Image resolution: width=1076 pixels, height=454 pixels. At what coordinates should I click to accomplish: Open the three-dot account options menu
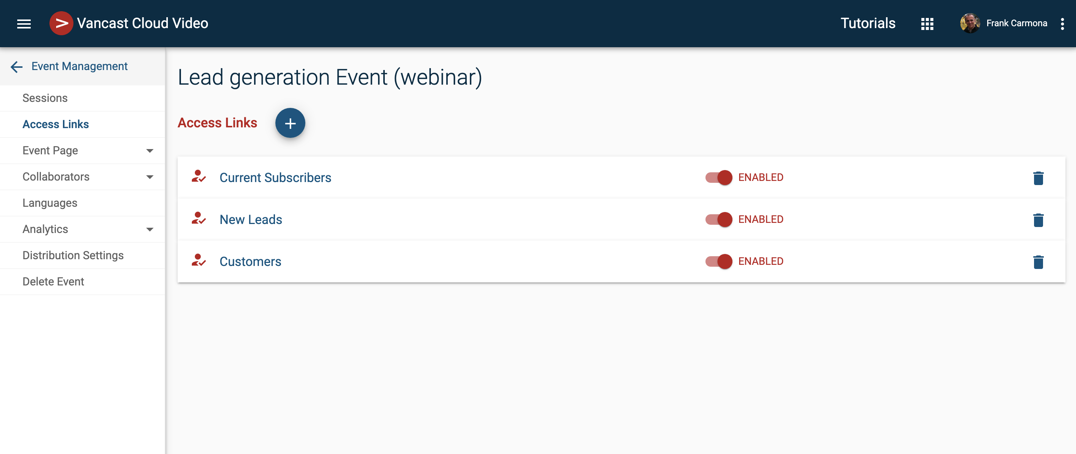(1062, 24)
